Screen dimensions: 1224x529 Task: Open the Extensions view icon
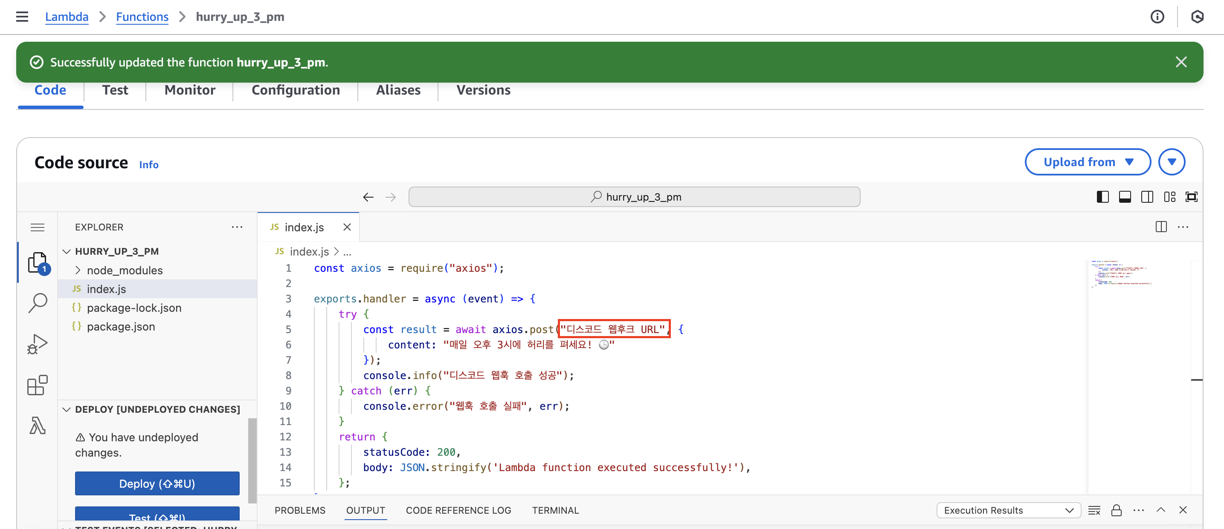[x=38, y=385]
